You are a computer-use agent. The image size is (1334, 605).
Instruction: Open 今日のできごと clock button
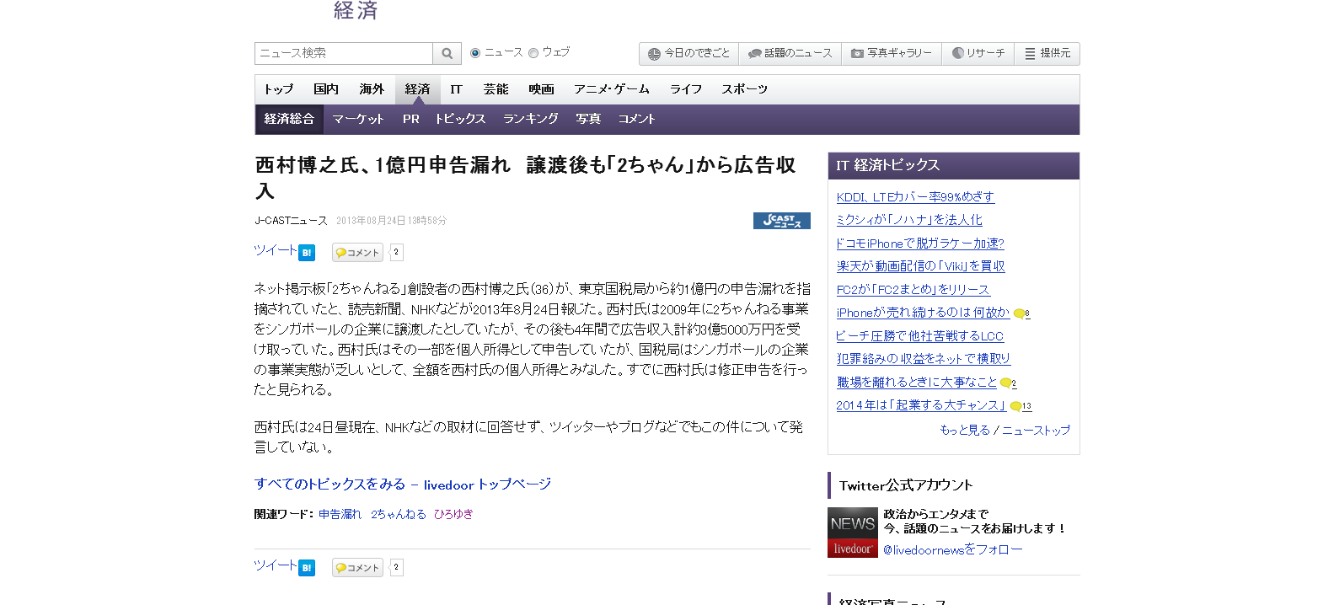(688, 53)
